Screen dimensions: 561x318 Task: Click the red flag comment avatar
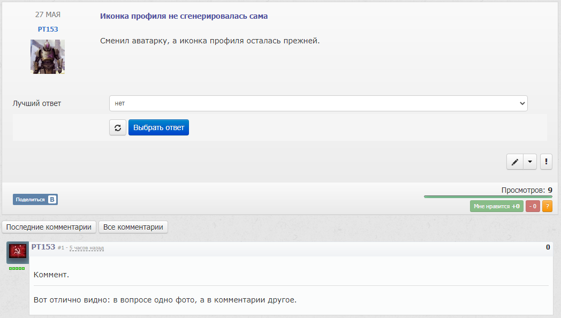pyautogui.click(x=18, y=253)
